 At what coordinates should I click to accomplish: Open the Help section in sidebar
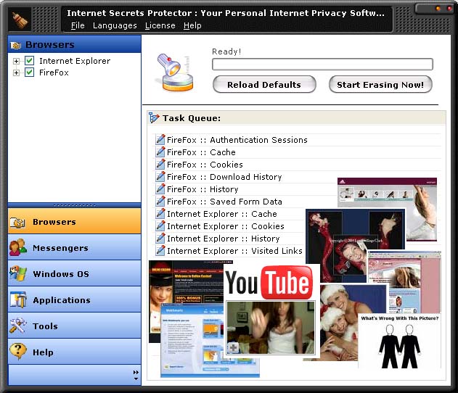(75, 352)
